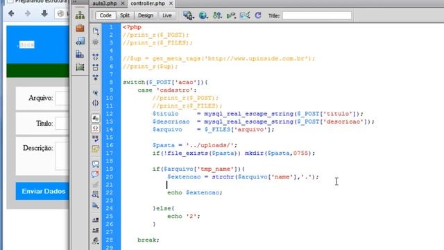Click the globe icon in browser address bar
This screenshot has width=444, height=250.
[x=60, y=13]
